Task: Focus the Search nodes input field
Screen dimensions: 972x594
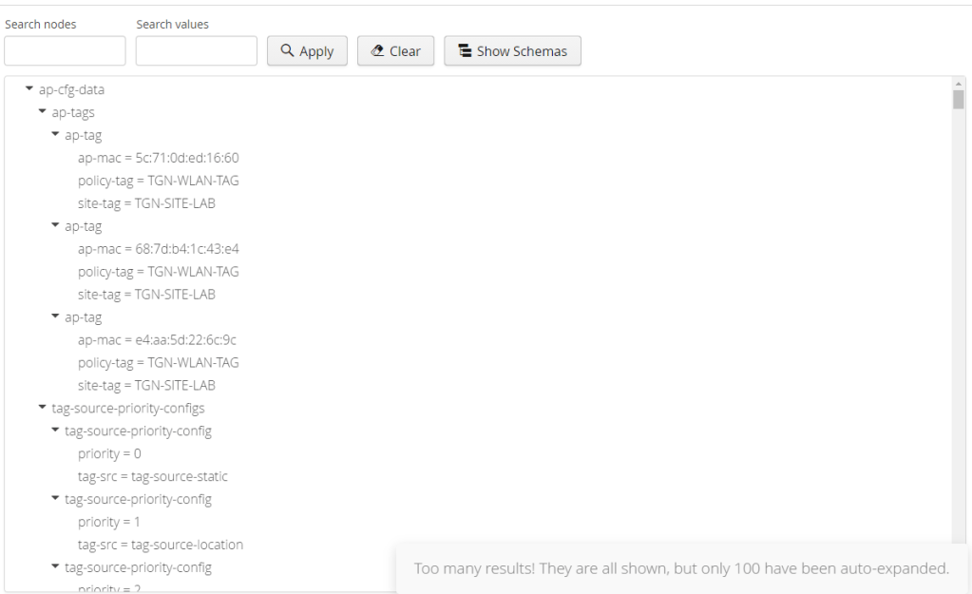Action: (x=65, y=51)
